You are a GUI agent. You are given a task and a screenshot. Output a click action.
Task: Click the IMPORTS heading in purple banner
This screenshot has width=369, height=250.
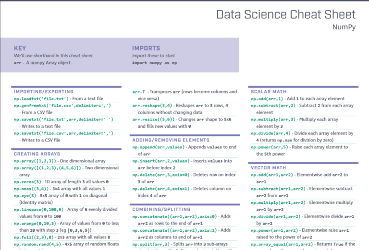(x=146, y=48)
